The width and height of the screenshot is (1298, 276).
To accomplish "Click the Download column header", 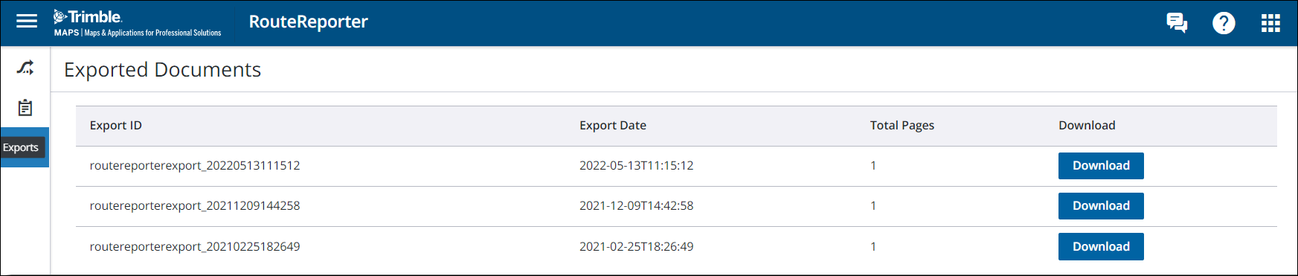I will point(1087,125).
